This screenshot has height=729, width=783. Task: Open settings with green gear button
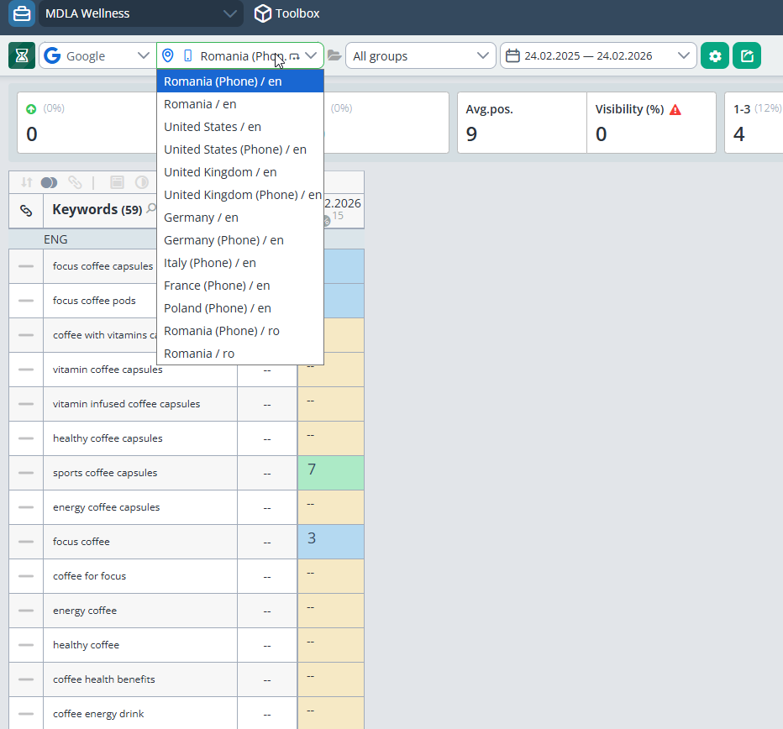715,55
